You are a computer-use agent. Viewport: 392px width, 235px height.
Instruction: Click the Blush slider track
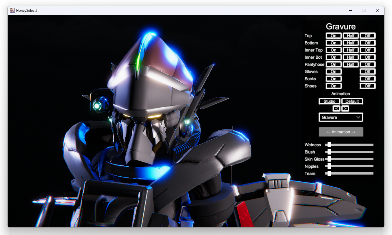pyautogui.click(x=350, y=152)
